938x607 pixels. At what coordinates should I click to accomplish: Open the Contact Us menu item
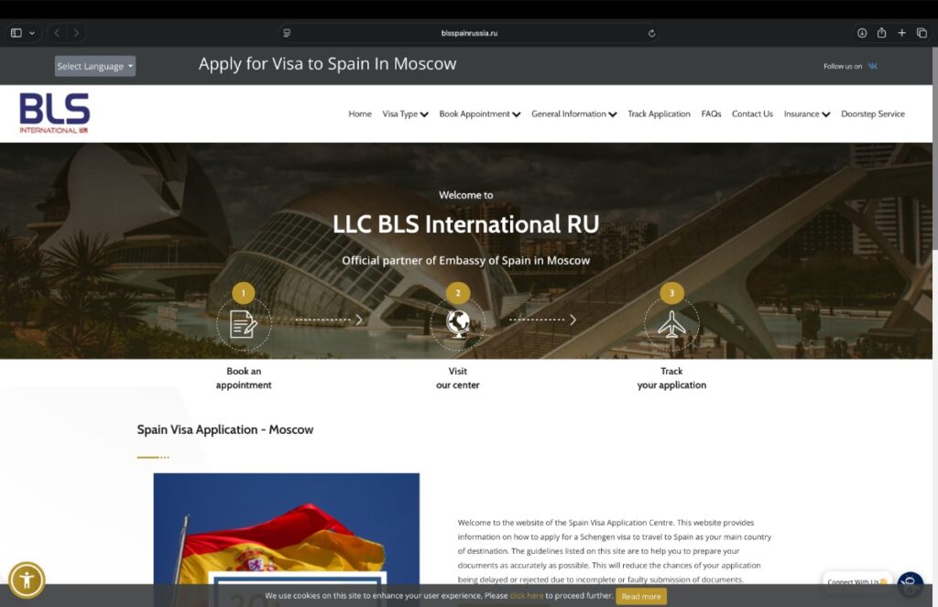pyautogui.click(x=752, y=114)
